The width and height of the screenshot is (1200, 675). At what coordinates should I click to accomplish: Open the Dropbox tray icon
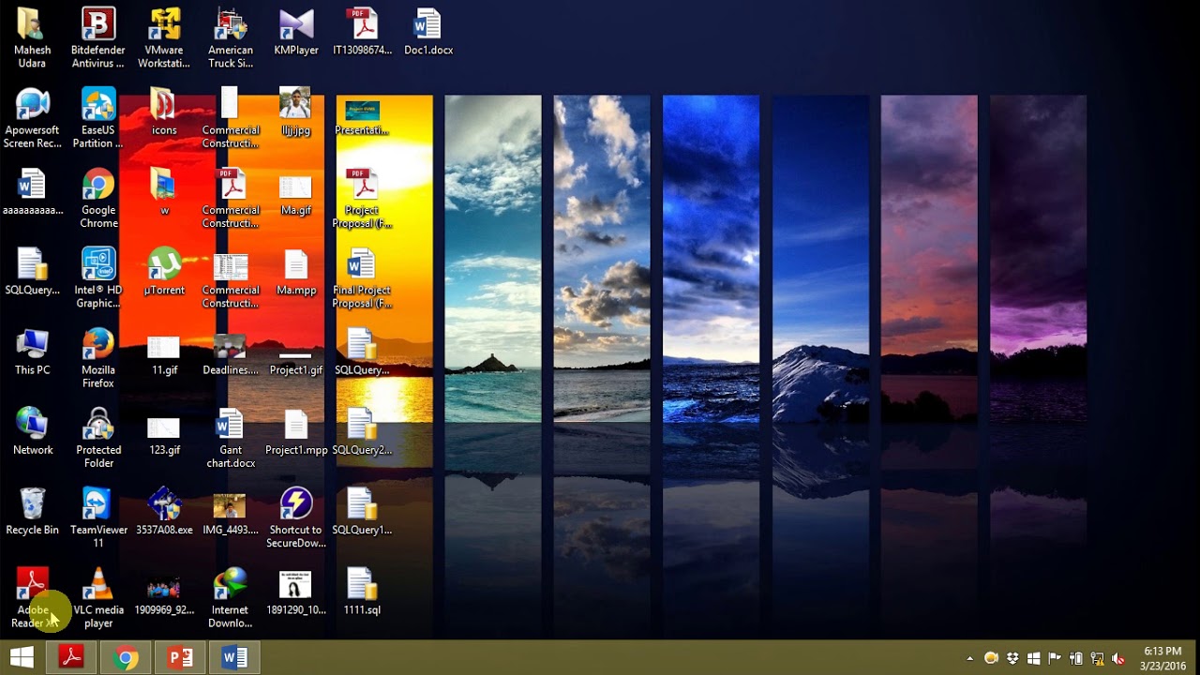[x=1012, y=659]
